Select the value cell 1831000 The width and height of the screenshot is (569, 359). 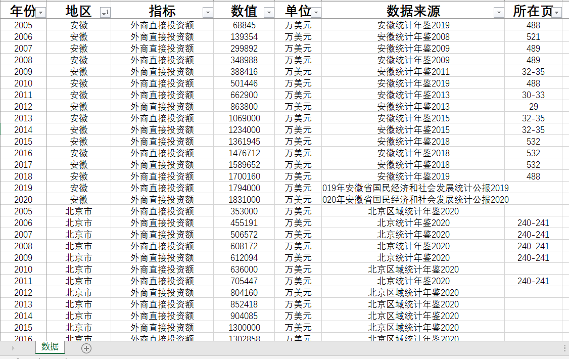[244, 200]
